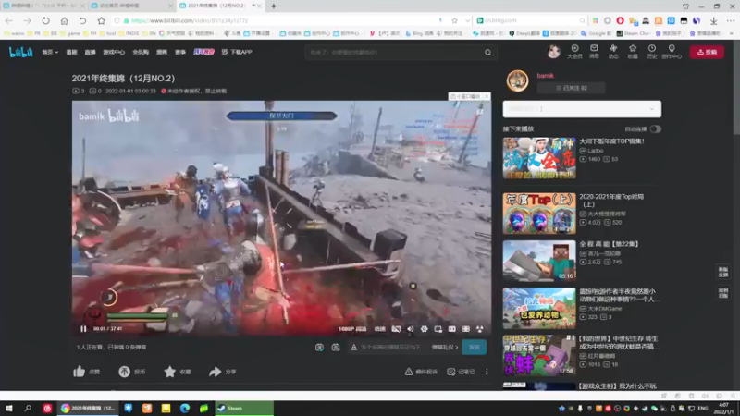Go to browser home with house icon
Screen dimensions: 740x416
(x=64, y=20)
